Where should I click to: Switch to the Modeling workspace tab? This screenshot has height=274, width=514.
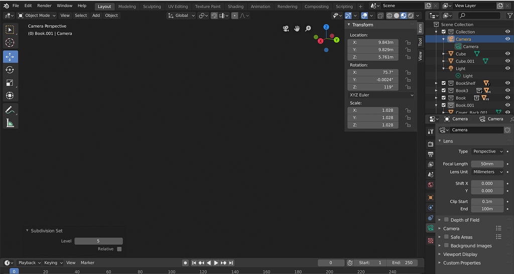127,6
